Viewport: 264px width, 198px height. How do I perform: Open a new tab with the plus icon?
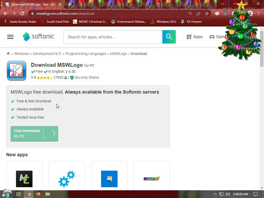[x=70, y=4]
